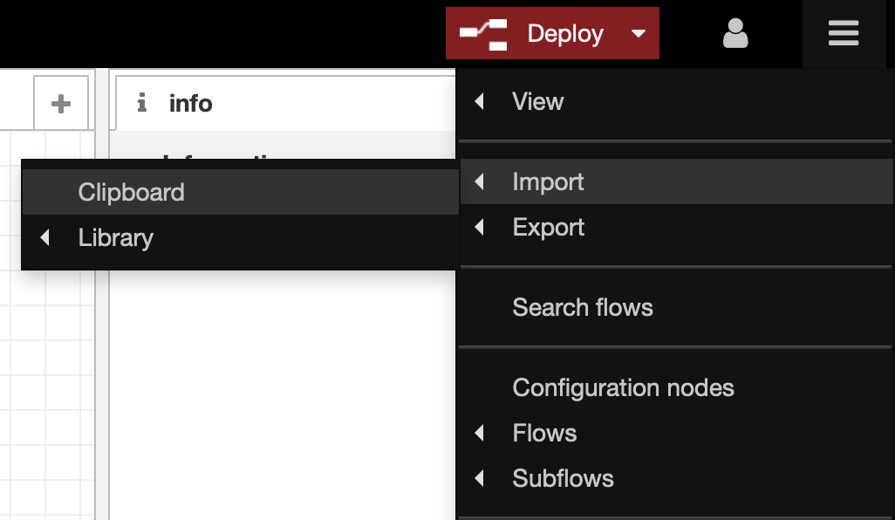895x520 pixels.
Task: Click the Import submenu arrow
Action: coord(479,182)
